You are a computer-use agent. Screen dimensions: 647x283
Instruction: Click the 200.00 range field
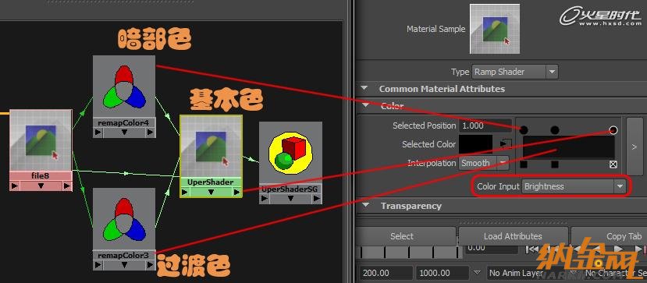(386, 273)
